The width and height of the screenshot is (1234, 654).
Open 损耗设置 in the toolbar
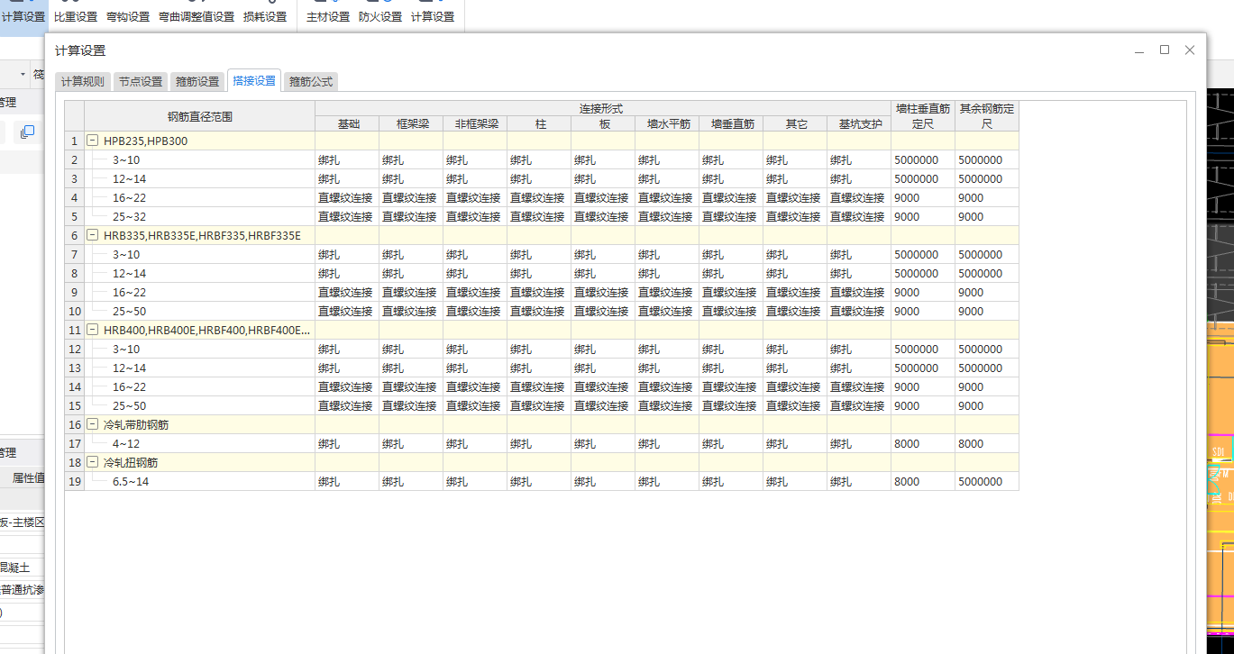point(265,17)
